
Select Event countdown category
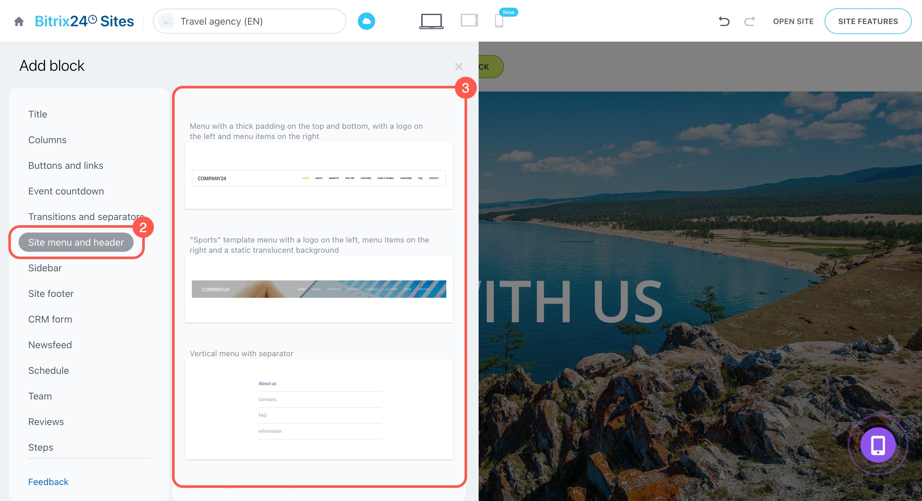coord(66,191)
